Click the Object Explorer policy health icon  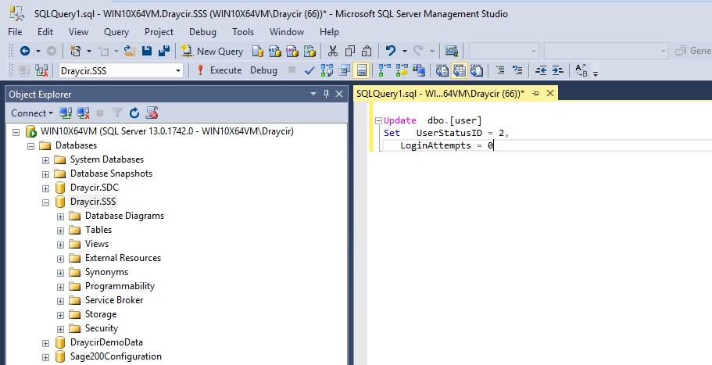[152, 113]
